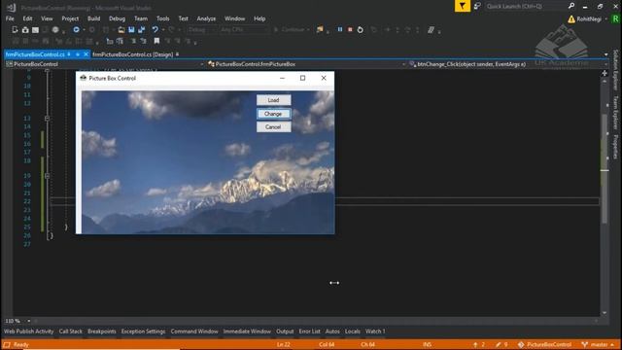
Task: Open the Analyze menu
Action: (206, 18)
